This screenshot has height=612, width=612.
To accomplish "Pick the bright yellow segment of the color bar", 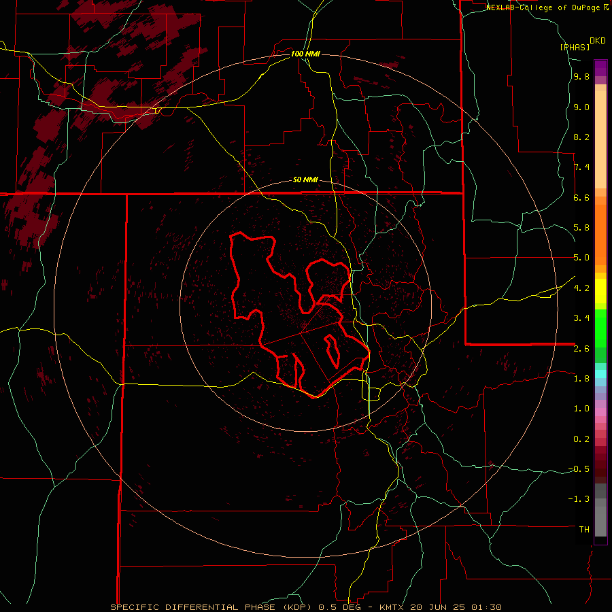I will (x=600, y=291).
